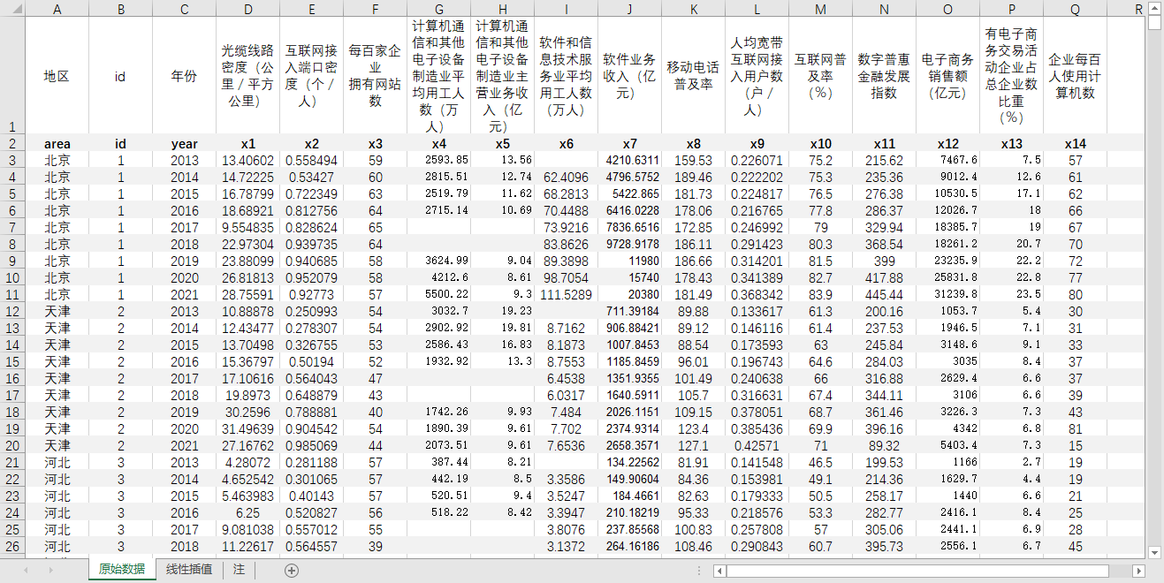Click the 企业每百人使用计算机数 header cell
Viewport: 1164px width, 583px height.
click(x=1076, y=76)
